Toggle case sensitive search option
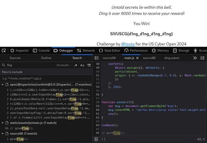This screenshot has height=143, width=207. click(x=82, y=65)
